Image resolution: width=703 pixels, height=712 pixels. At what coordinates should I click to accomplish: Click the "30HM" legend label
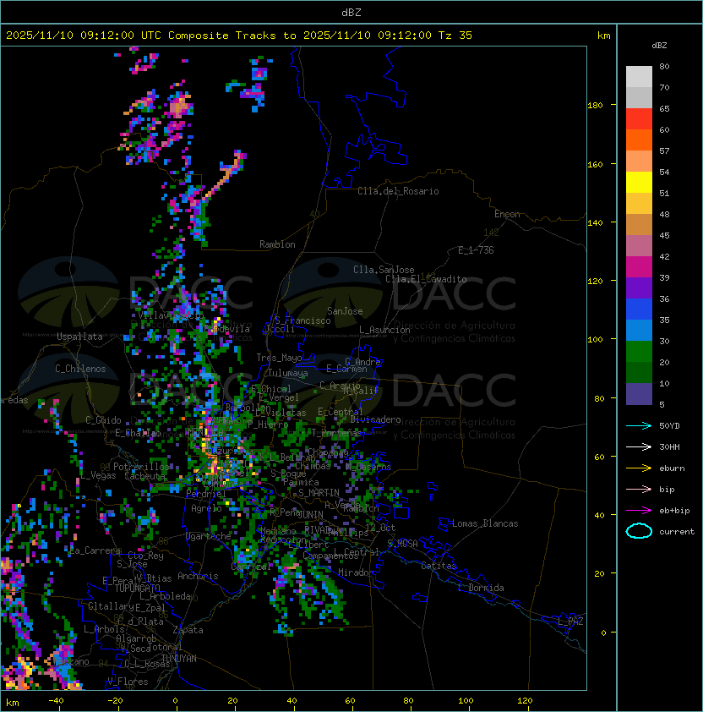point(669,446)
